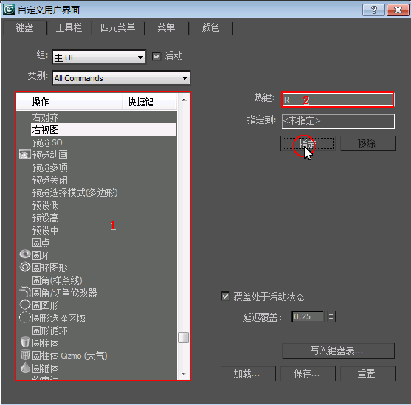Click the 圆图形 circle icon
This screenshot has height=405, width=411.
click(25, 305)
